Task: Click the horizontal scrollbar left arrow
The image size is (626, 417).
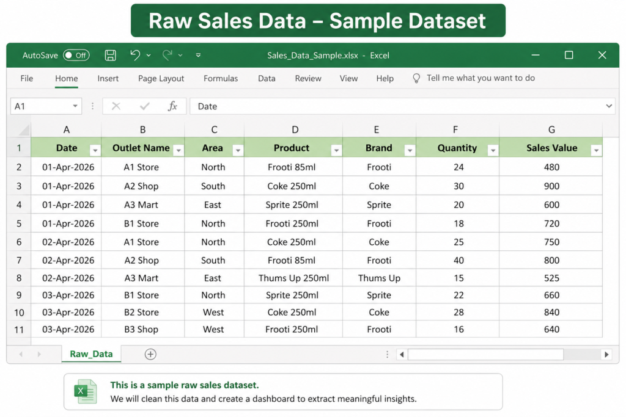Action: (x=402, y=354)
